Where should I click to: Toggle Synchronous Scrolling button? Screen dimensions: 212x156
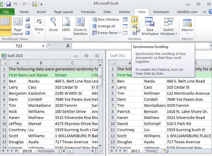[x=135, y=26]
